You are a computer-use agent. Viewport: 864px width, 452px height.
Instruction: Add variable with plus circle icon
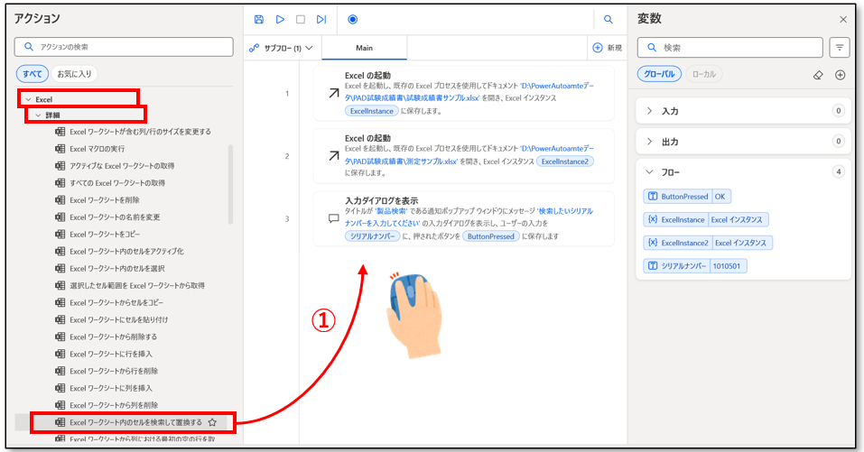pos(840,75)
